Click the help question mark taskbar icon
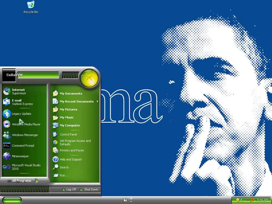This screenshot has height=204, width=272. click(125, 200)
